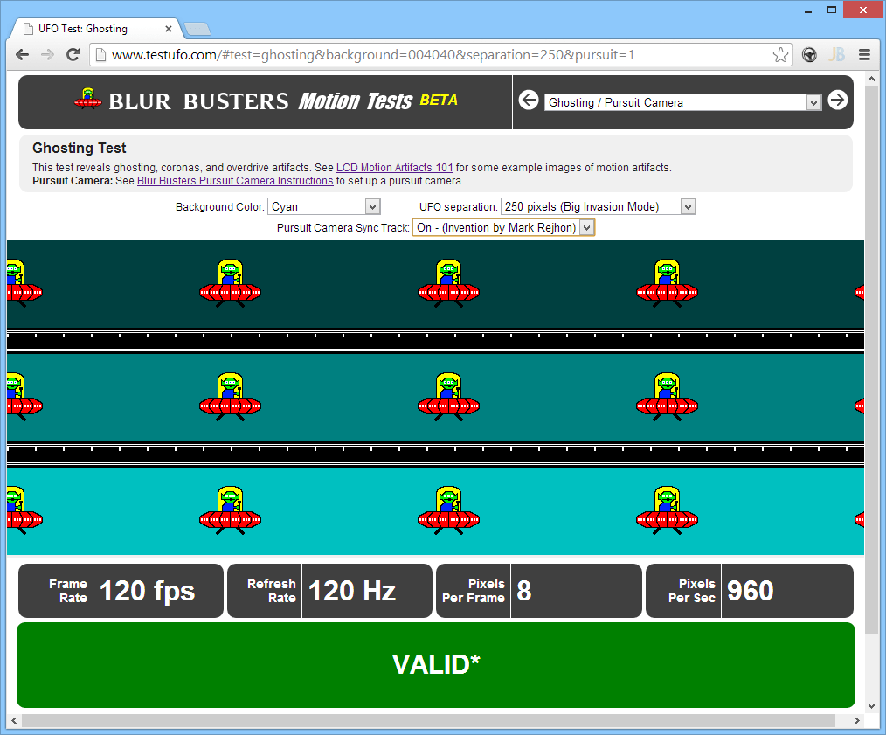Click horizontal scrollbar left arrow
The image size is (886, 735).
tap(14, 720)
